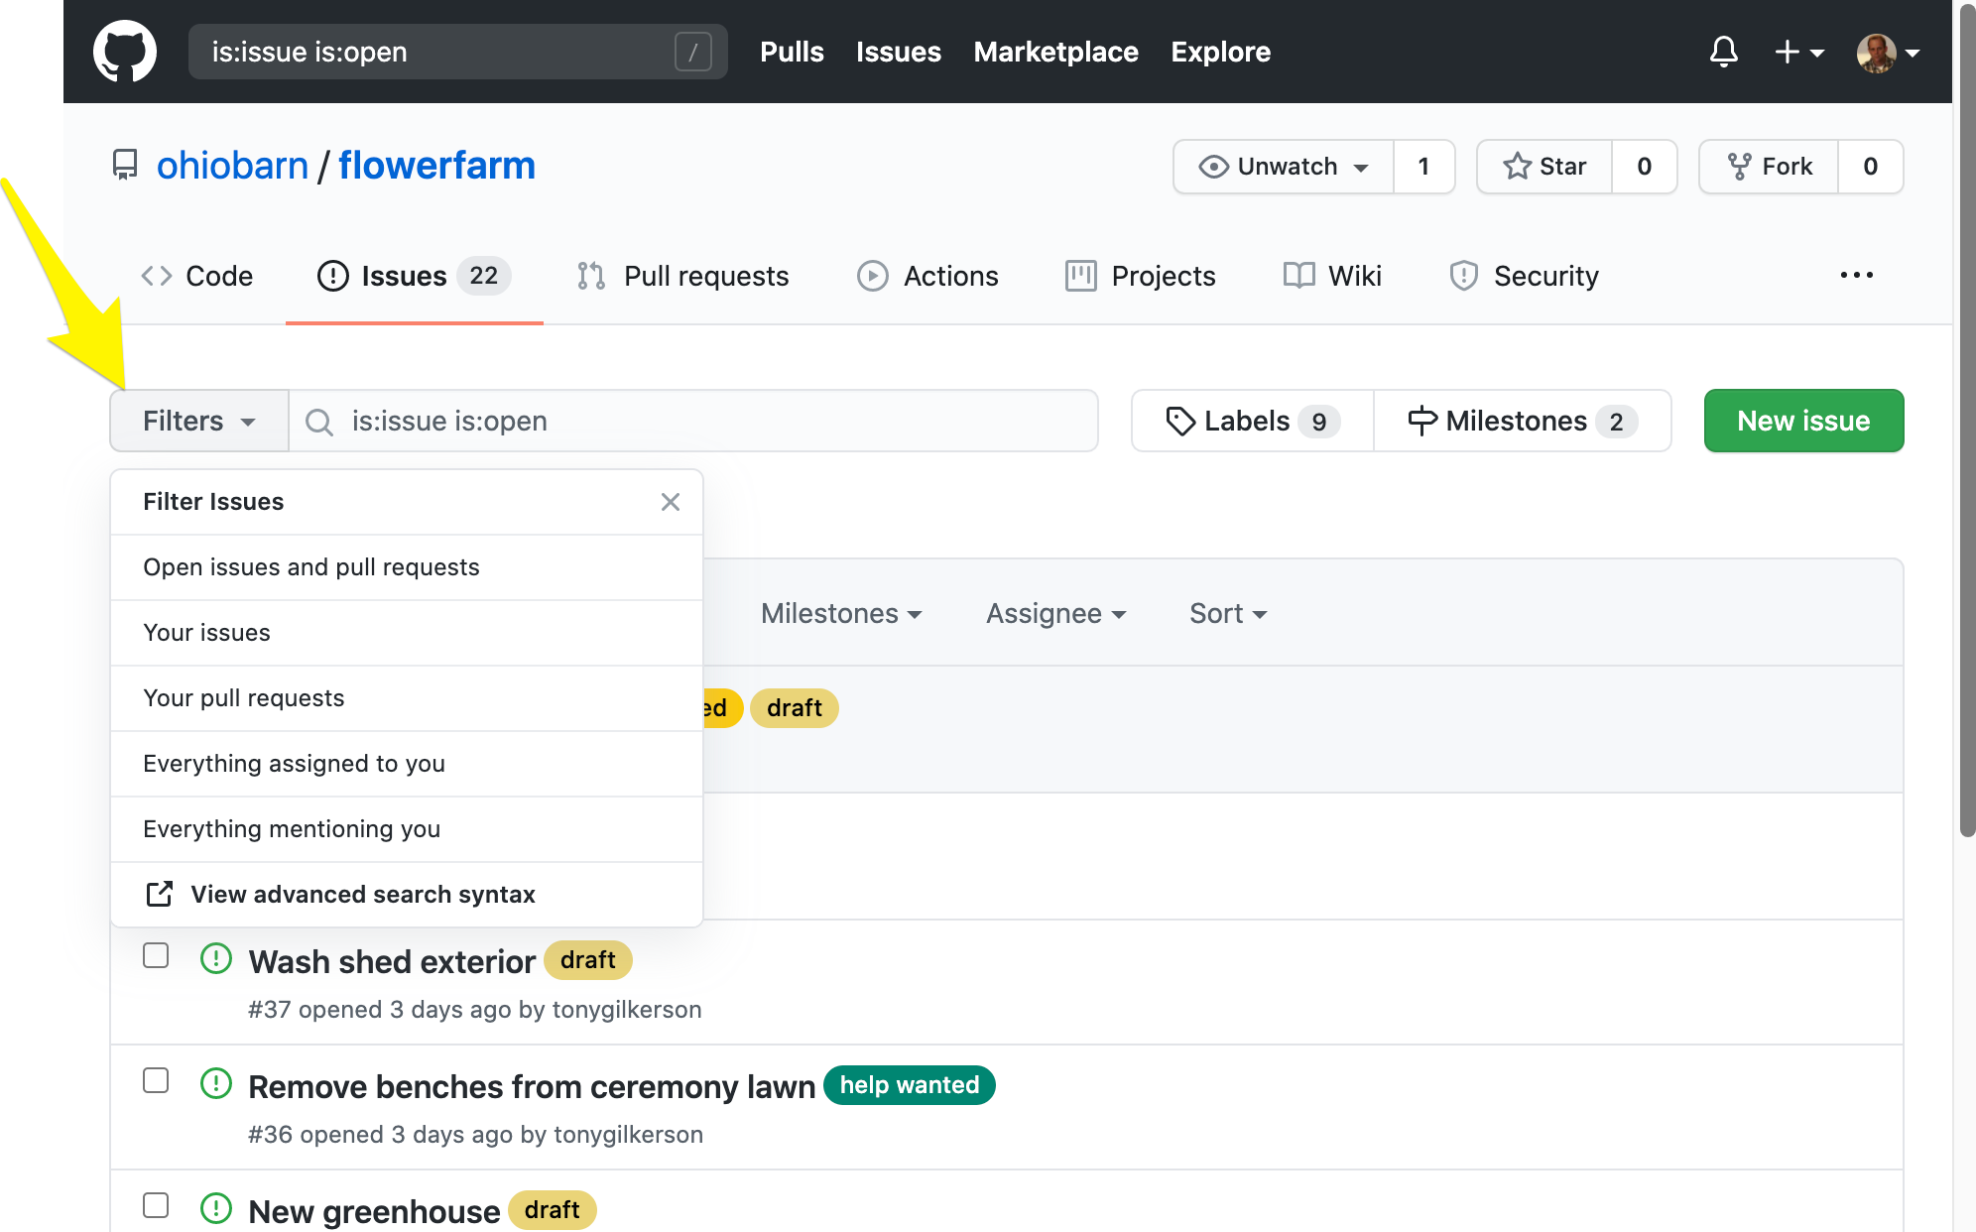
Task: Check the Wash shed exterior checkbox
Action: [x=156, y=955]
